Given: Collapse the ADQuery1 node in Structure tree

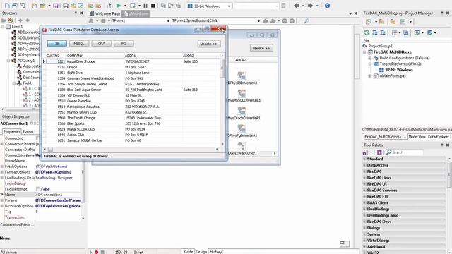Looking at the screenshot, I should (8, 61).
